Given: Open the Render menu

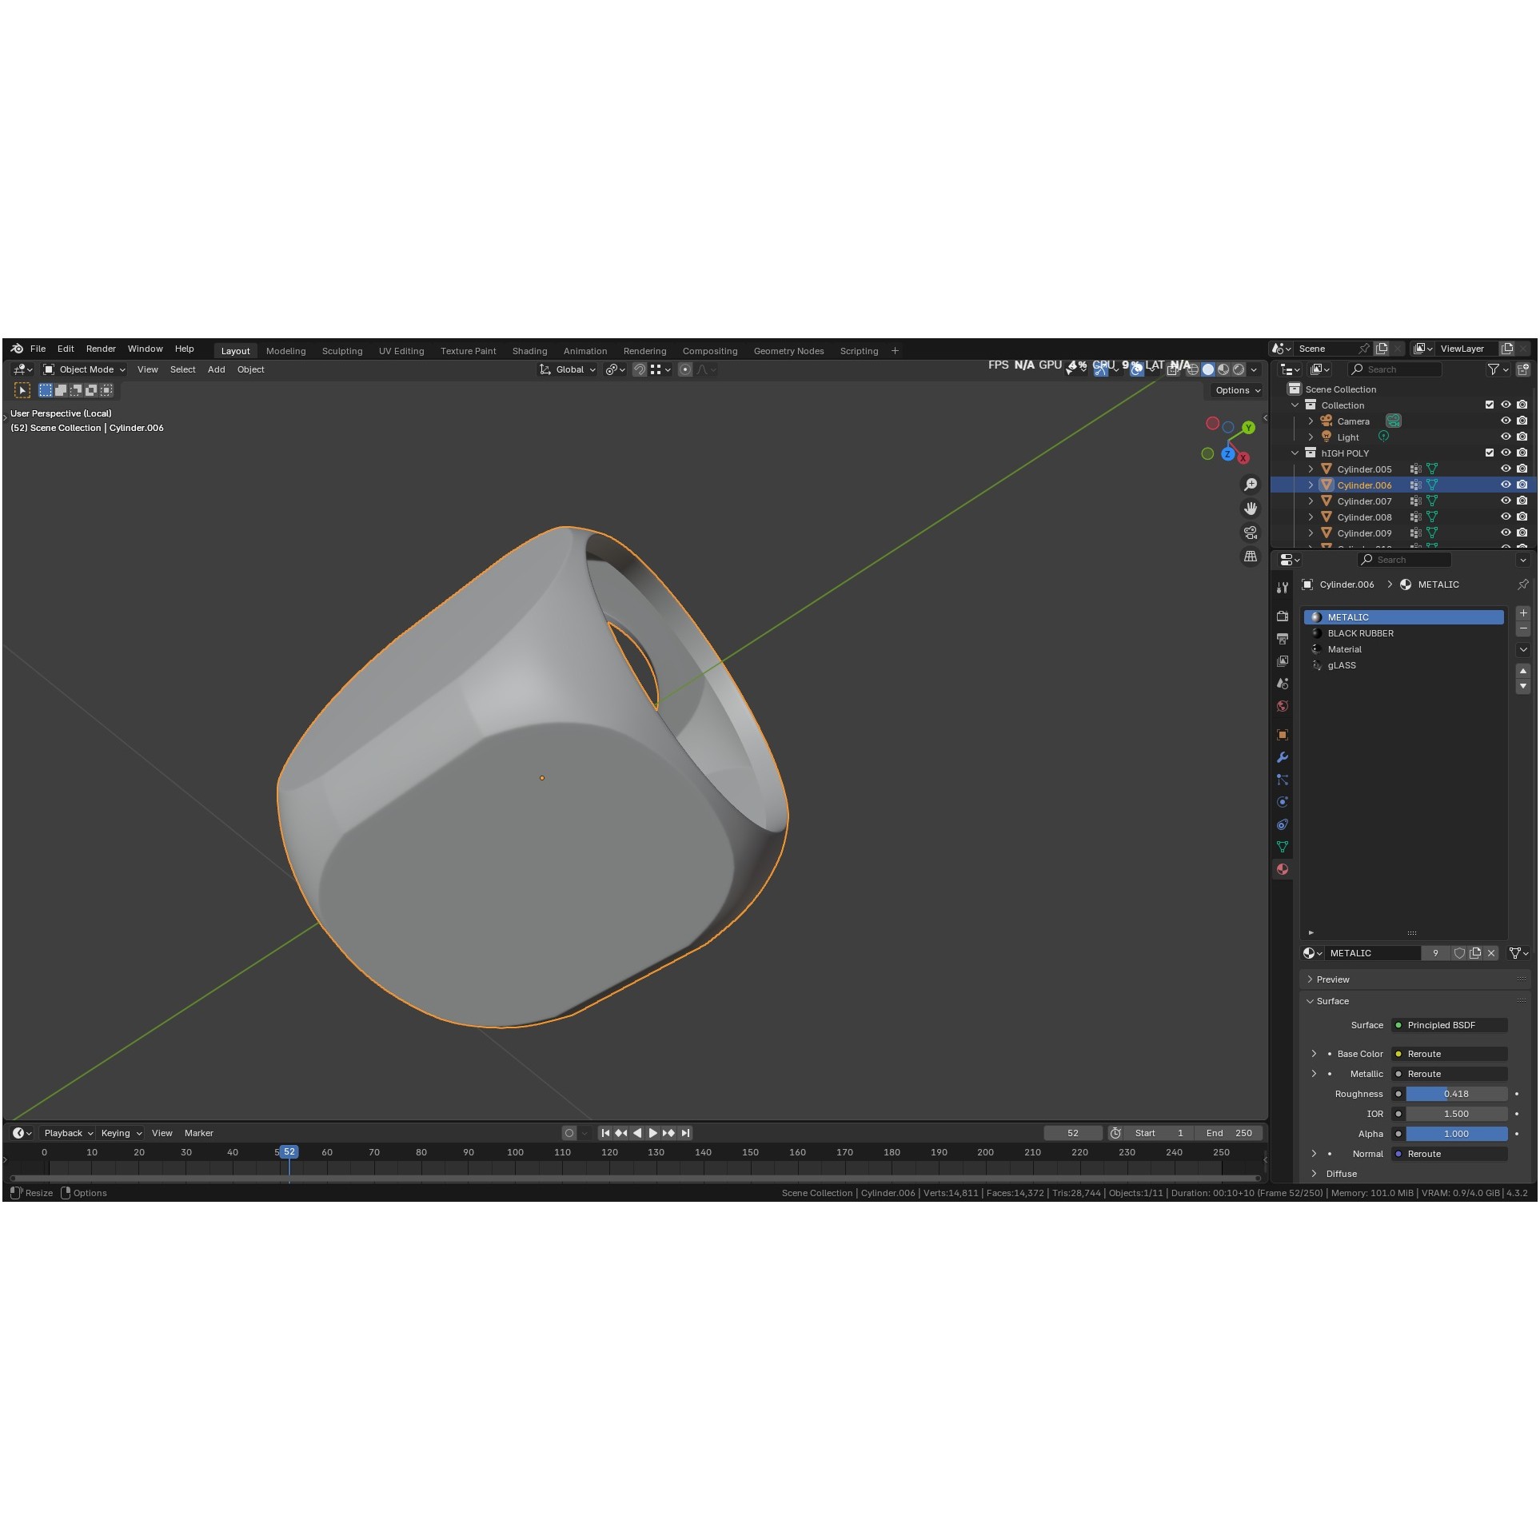Looking at the screenshot, I should point(101,349).
